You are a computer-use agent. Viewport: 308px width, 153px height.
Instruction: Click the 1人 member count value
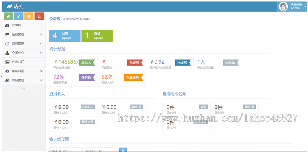pyautogui.click(x=201, y=62)
